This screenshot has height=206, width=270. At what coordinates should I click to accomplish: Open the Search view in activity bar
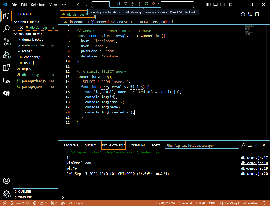(6, 29)
